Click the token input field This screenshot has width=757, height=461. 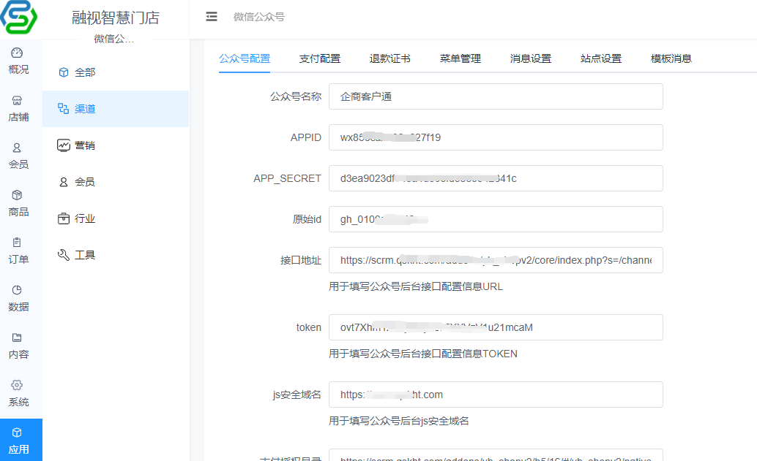[496, 327]
